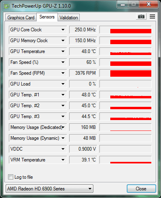Expand the Fan Speed (RPM) dropdown
This screenshot has width=161, height=198.
63,73
